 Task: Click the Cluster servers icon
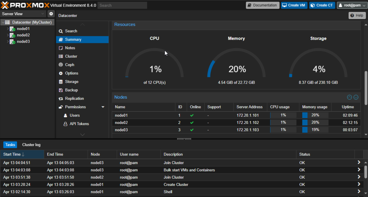(x=61, y=56)
